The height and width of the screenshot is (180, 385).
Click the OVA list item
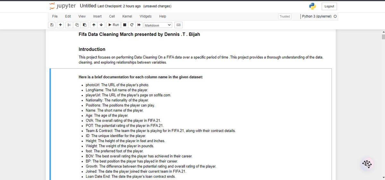click(x=123, y=120)
